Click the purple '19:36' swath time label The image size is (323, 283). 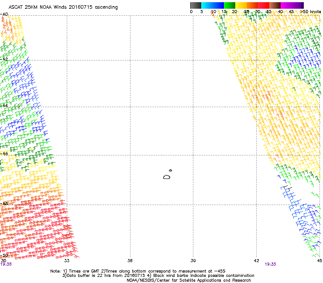pos(6,264)
